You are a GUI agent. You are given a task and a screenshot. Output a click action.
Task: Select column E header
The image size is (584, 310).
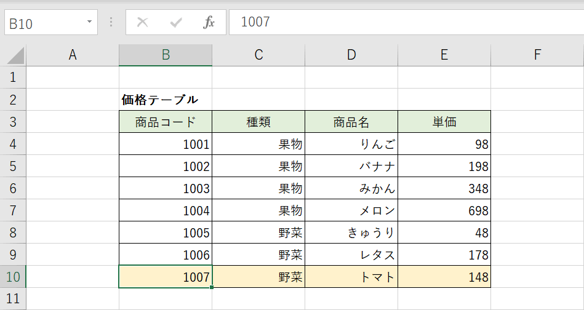coord(444,55)
